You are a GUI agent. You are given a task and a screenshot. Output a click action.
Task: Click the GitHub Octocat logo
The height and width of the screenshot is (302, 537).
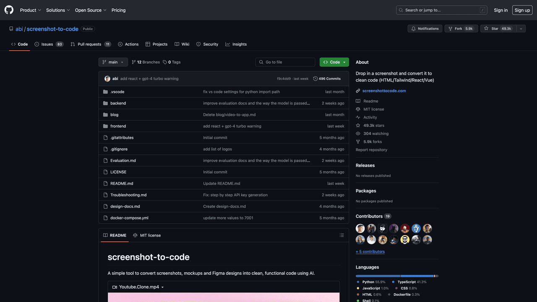point(9,10)
